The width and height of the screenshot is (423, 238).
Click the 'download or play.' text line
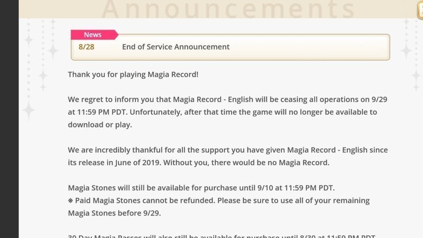pos(100,125)
